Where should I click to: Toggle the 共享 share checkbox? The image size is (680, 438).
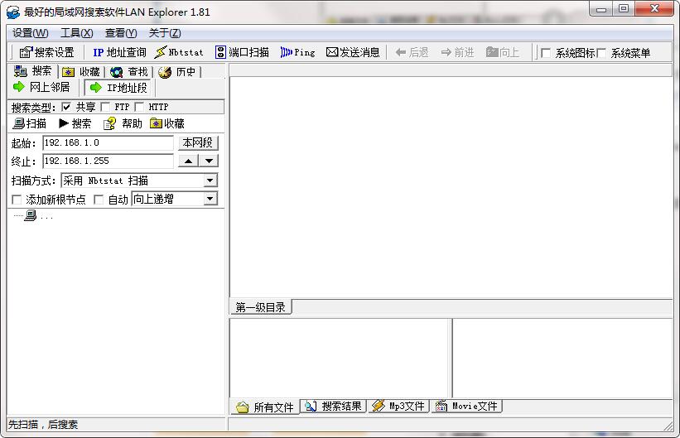click(66, 107)
